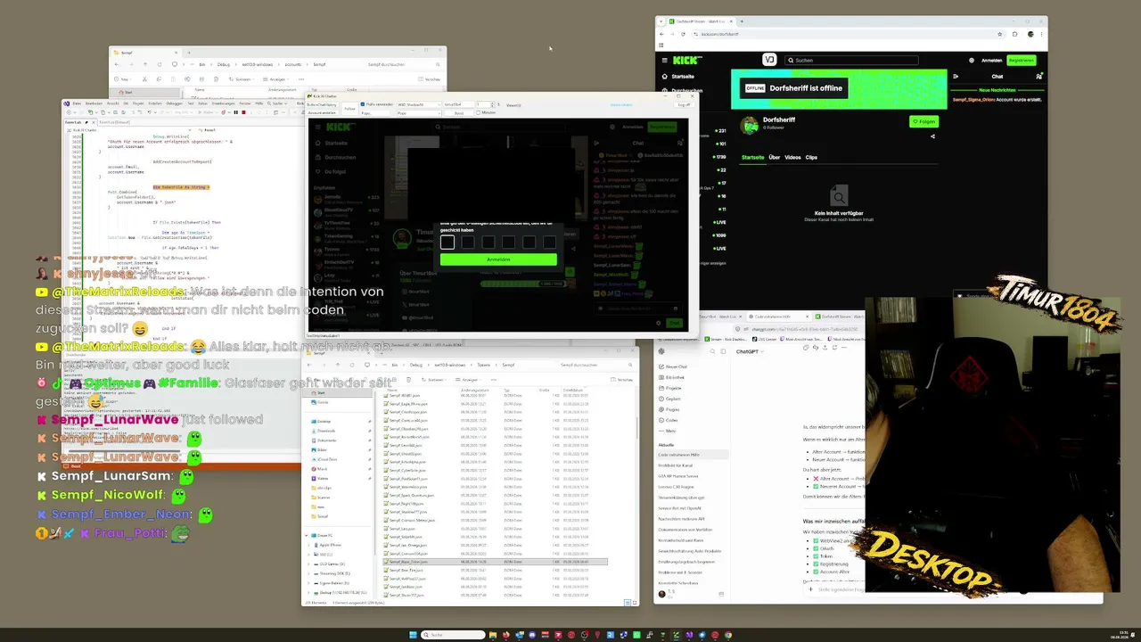Open the Windows Start menu
The image size is (1141, 642).
[413, 635]
